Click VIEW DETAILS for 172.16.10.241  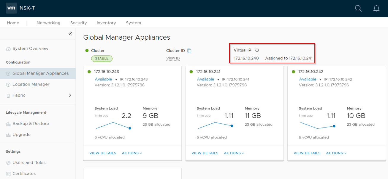coord(205,153)
